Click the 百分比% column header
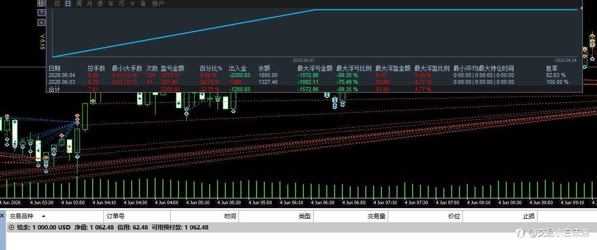The height and width of the screenshot is (250, 597). click(x=211, y=69)
